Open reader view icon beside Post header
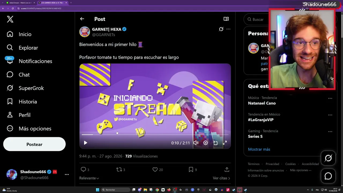 pyautogui.click(x=226, y=19)
